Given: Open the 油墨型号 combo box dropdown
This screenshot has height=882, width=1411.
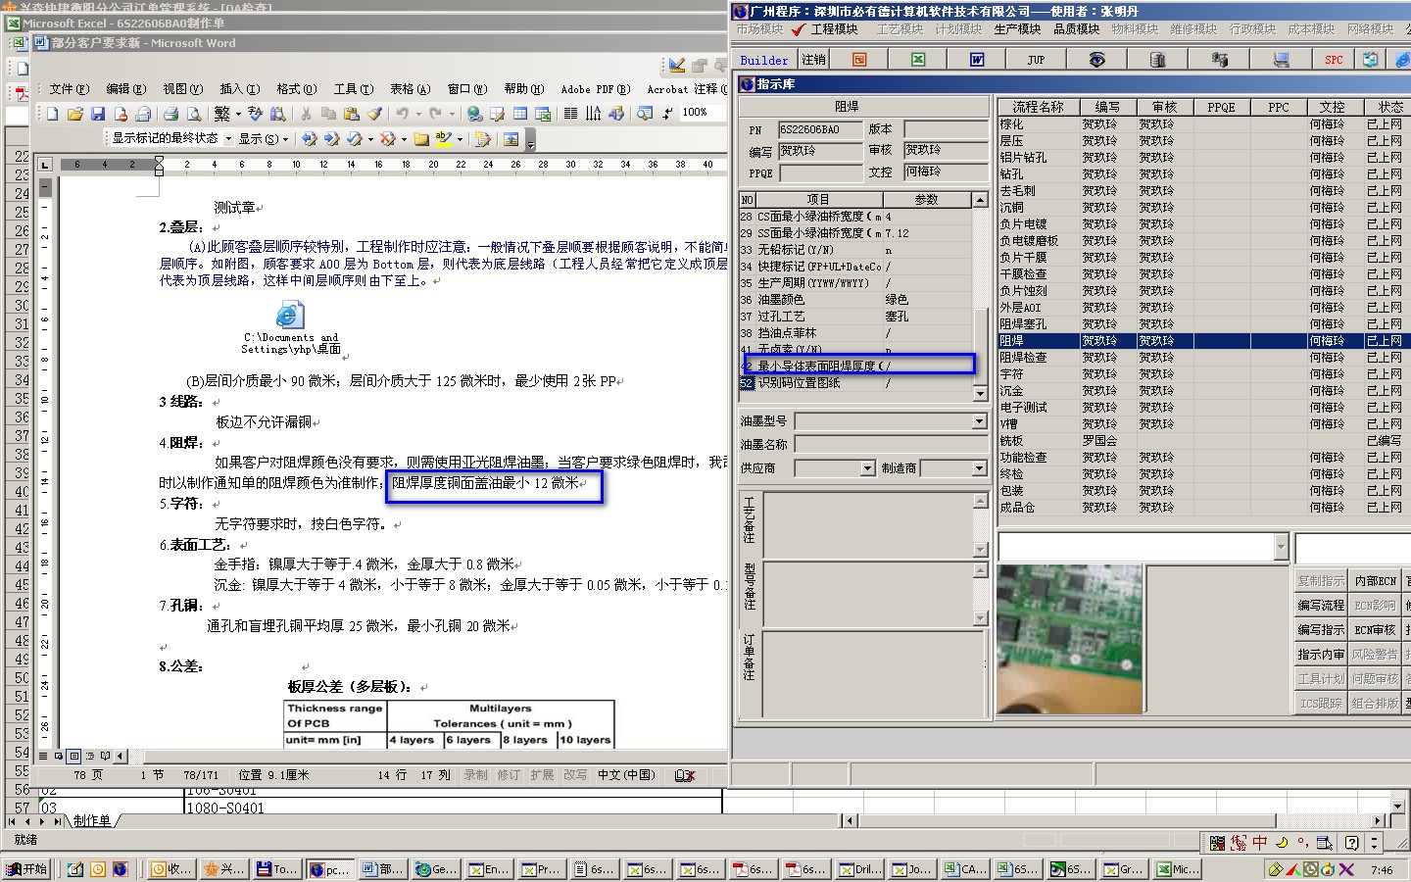Looking at the screenshot, I should [x=979, y=421].
